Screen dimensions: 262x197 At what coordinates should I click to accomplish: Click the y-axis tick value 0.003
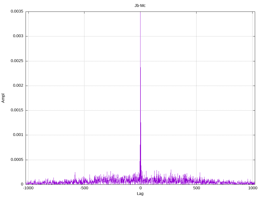click(18, 36)
